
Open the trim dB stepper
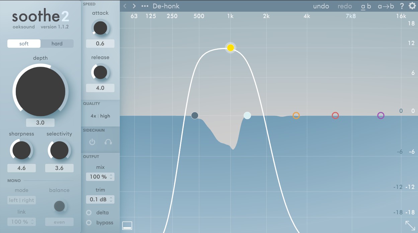pos(100,199)
